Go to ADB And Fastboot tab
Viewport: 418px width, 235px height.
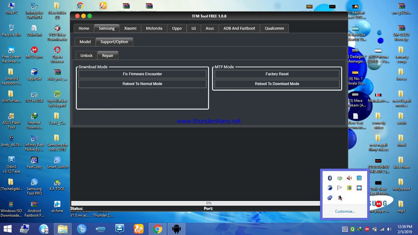pyautogui.click(x=239, y=28)
